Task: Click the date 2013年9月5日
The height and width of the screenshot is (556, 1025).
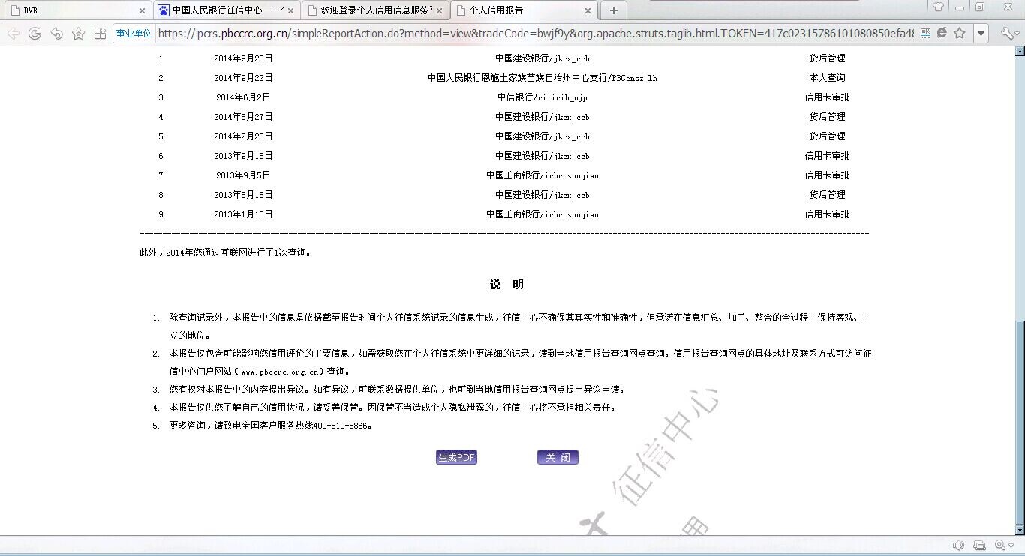Action: pos(243,175)
